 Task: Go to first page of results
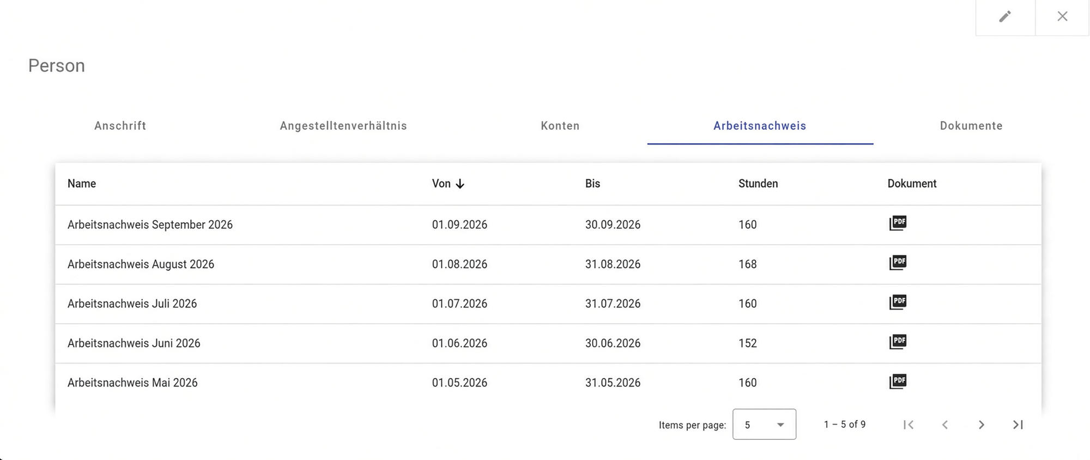click(909, 425)
